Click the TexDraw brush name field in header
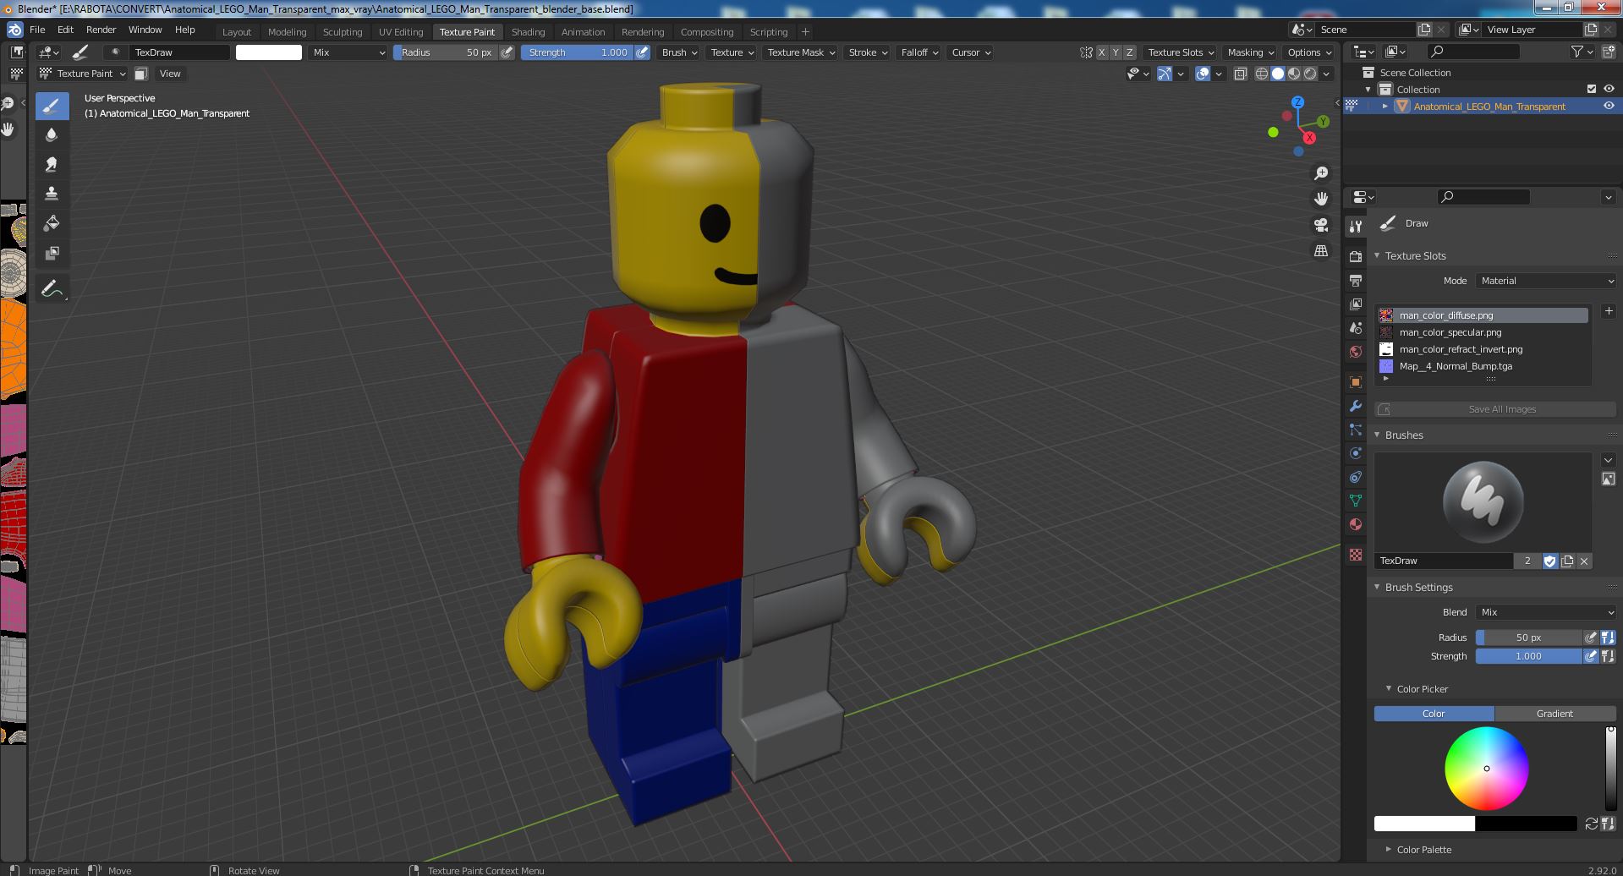The image size is (1623, 876). click(x=179, y=52)
